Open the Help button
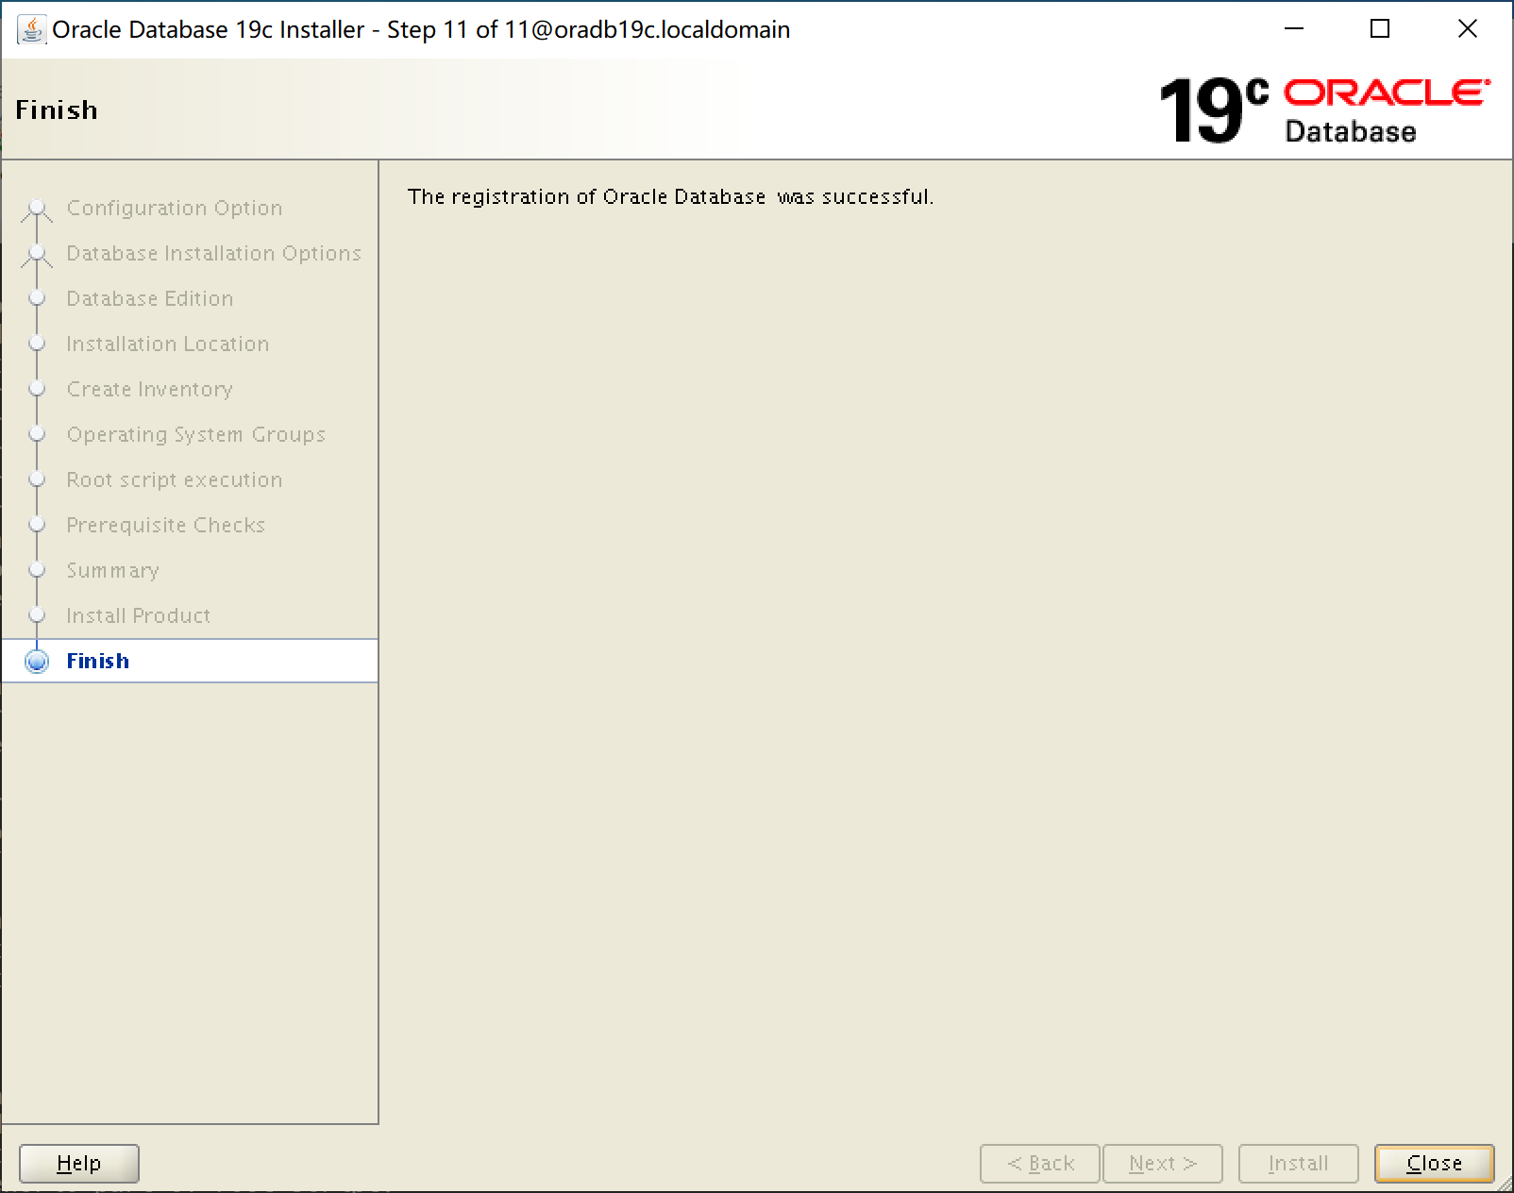The image size is (1514, 1193). pos(79,1163)
